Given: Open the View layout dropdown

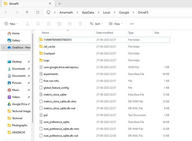Looking at the screenshot, I should click(116, 24).
